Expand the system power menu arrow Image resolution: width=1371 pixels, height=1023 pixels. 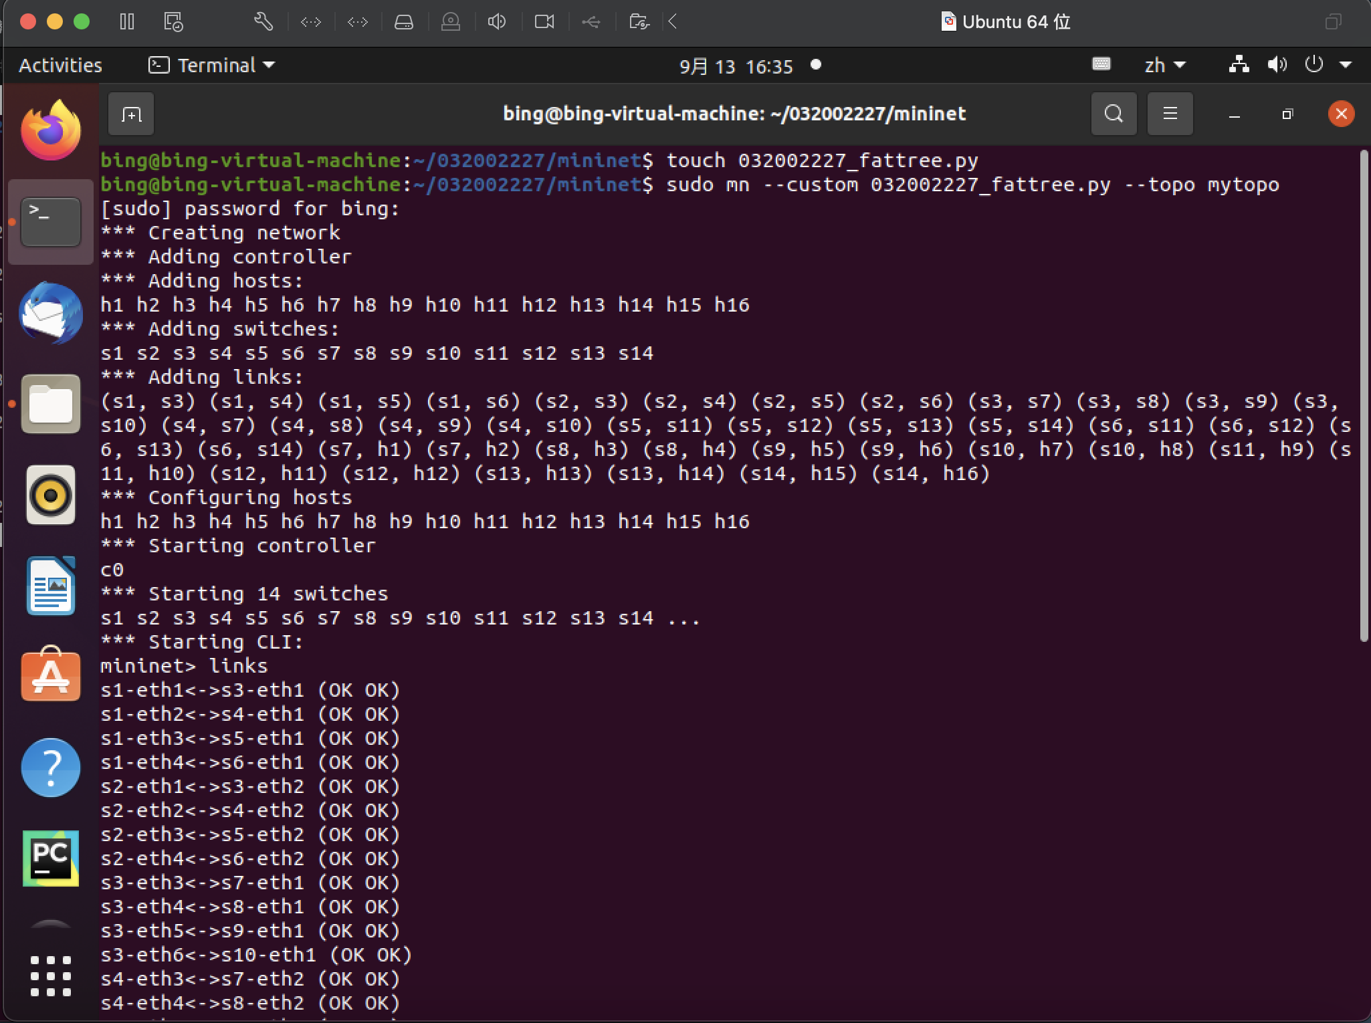pyautogui.click(x=1346, y=66)
